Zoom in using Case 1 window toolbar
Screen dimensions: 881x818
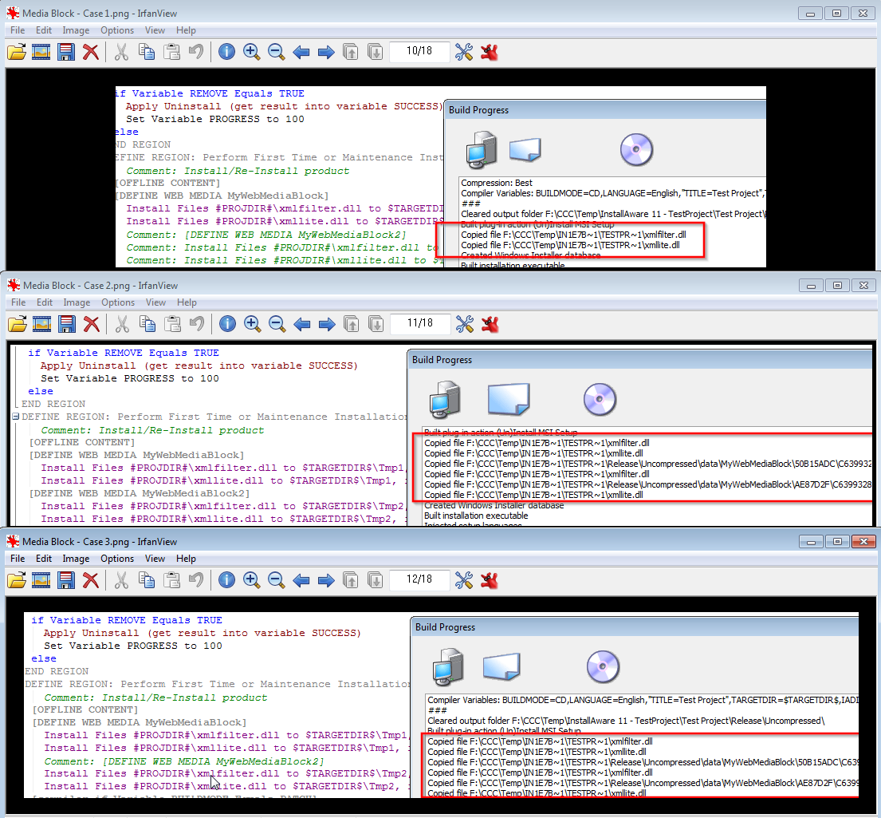[x=251, y=53]
